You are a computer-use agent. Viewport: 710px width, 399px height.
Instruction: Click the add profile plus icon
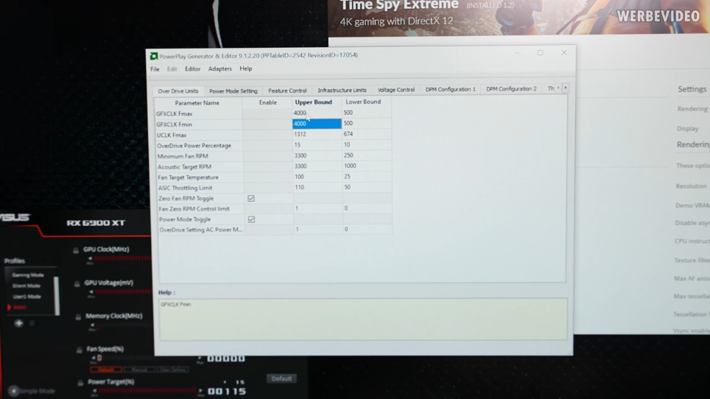18,323
